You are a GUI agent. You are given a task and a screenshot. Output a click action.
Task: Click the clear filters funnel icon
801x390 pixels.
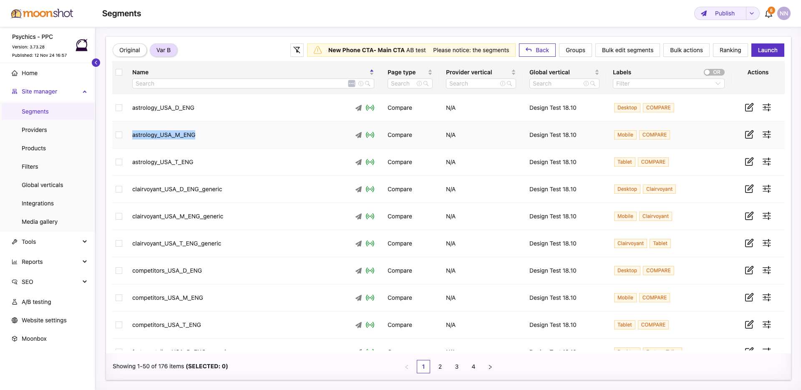click(297, 50)
